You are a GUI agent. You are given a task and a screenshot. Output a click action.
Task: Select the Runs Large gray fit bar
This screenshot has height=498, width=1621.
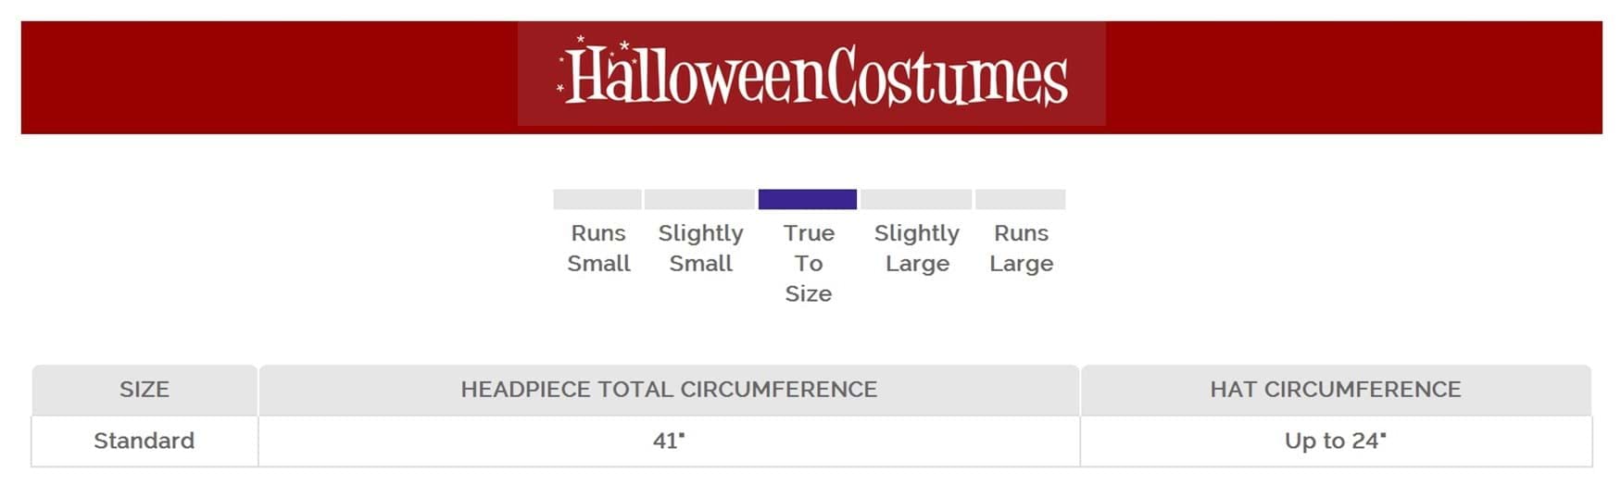1021,199
